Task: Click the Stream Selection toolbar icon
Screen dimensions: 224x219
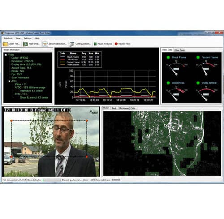Action: [45, 44]
